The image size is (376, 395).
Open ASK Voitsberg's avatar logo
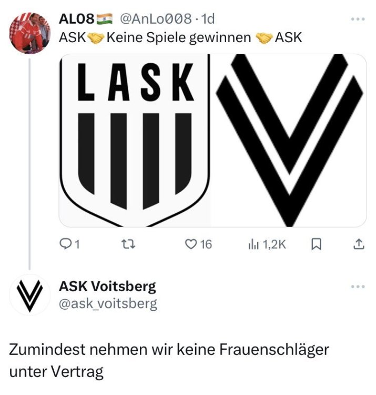point(29,295)
